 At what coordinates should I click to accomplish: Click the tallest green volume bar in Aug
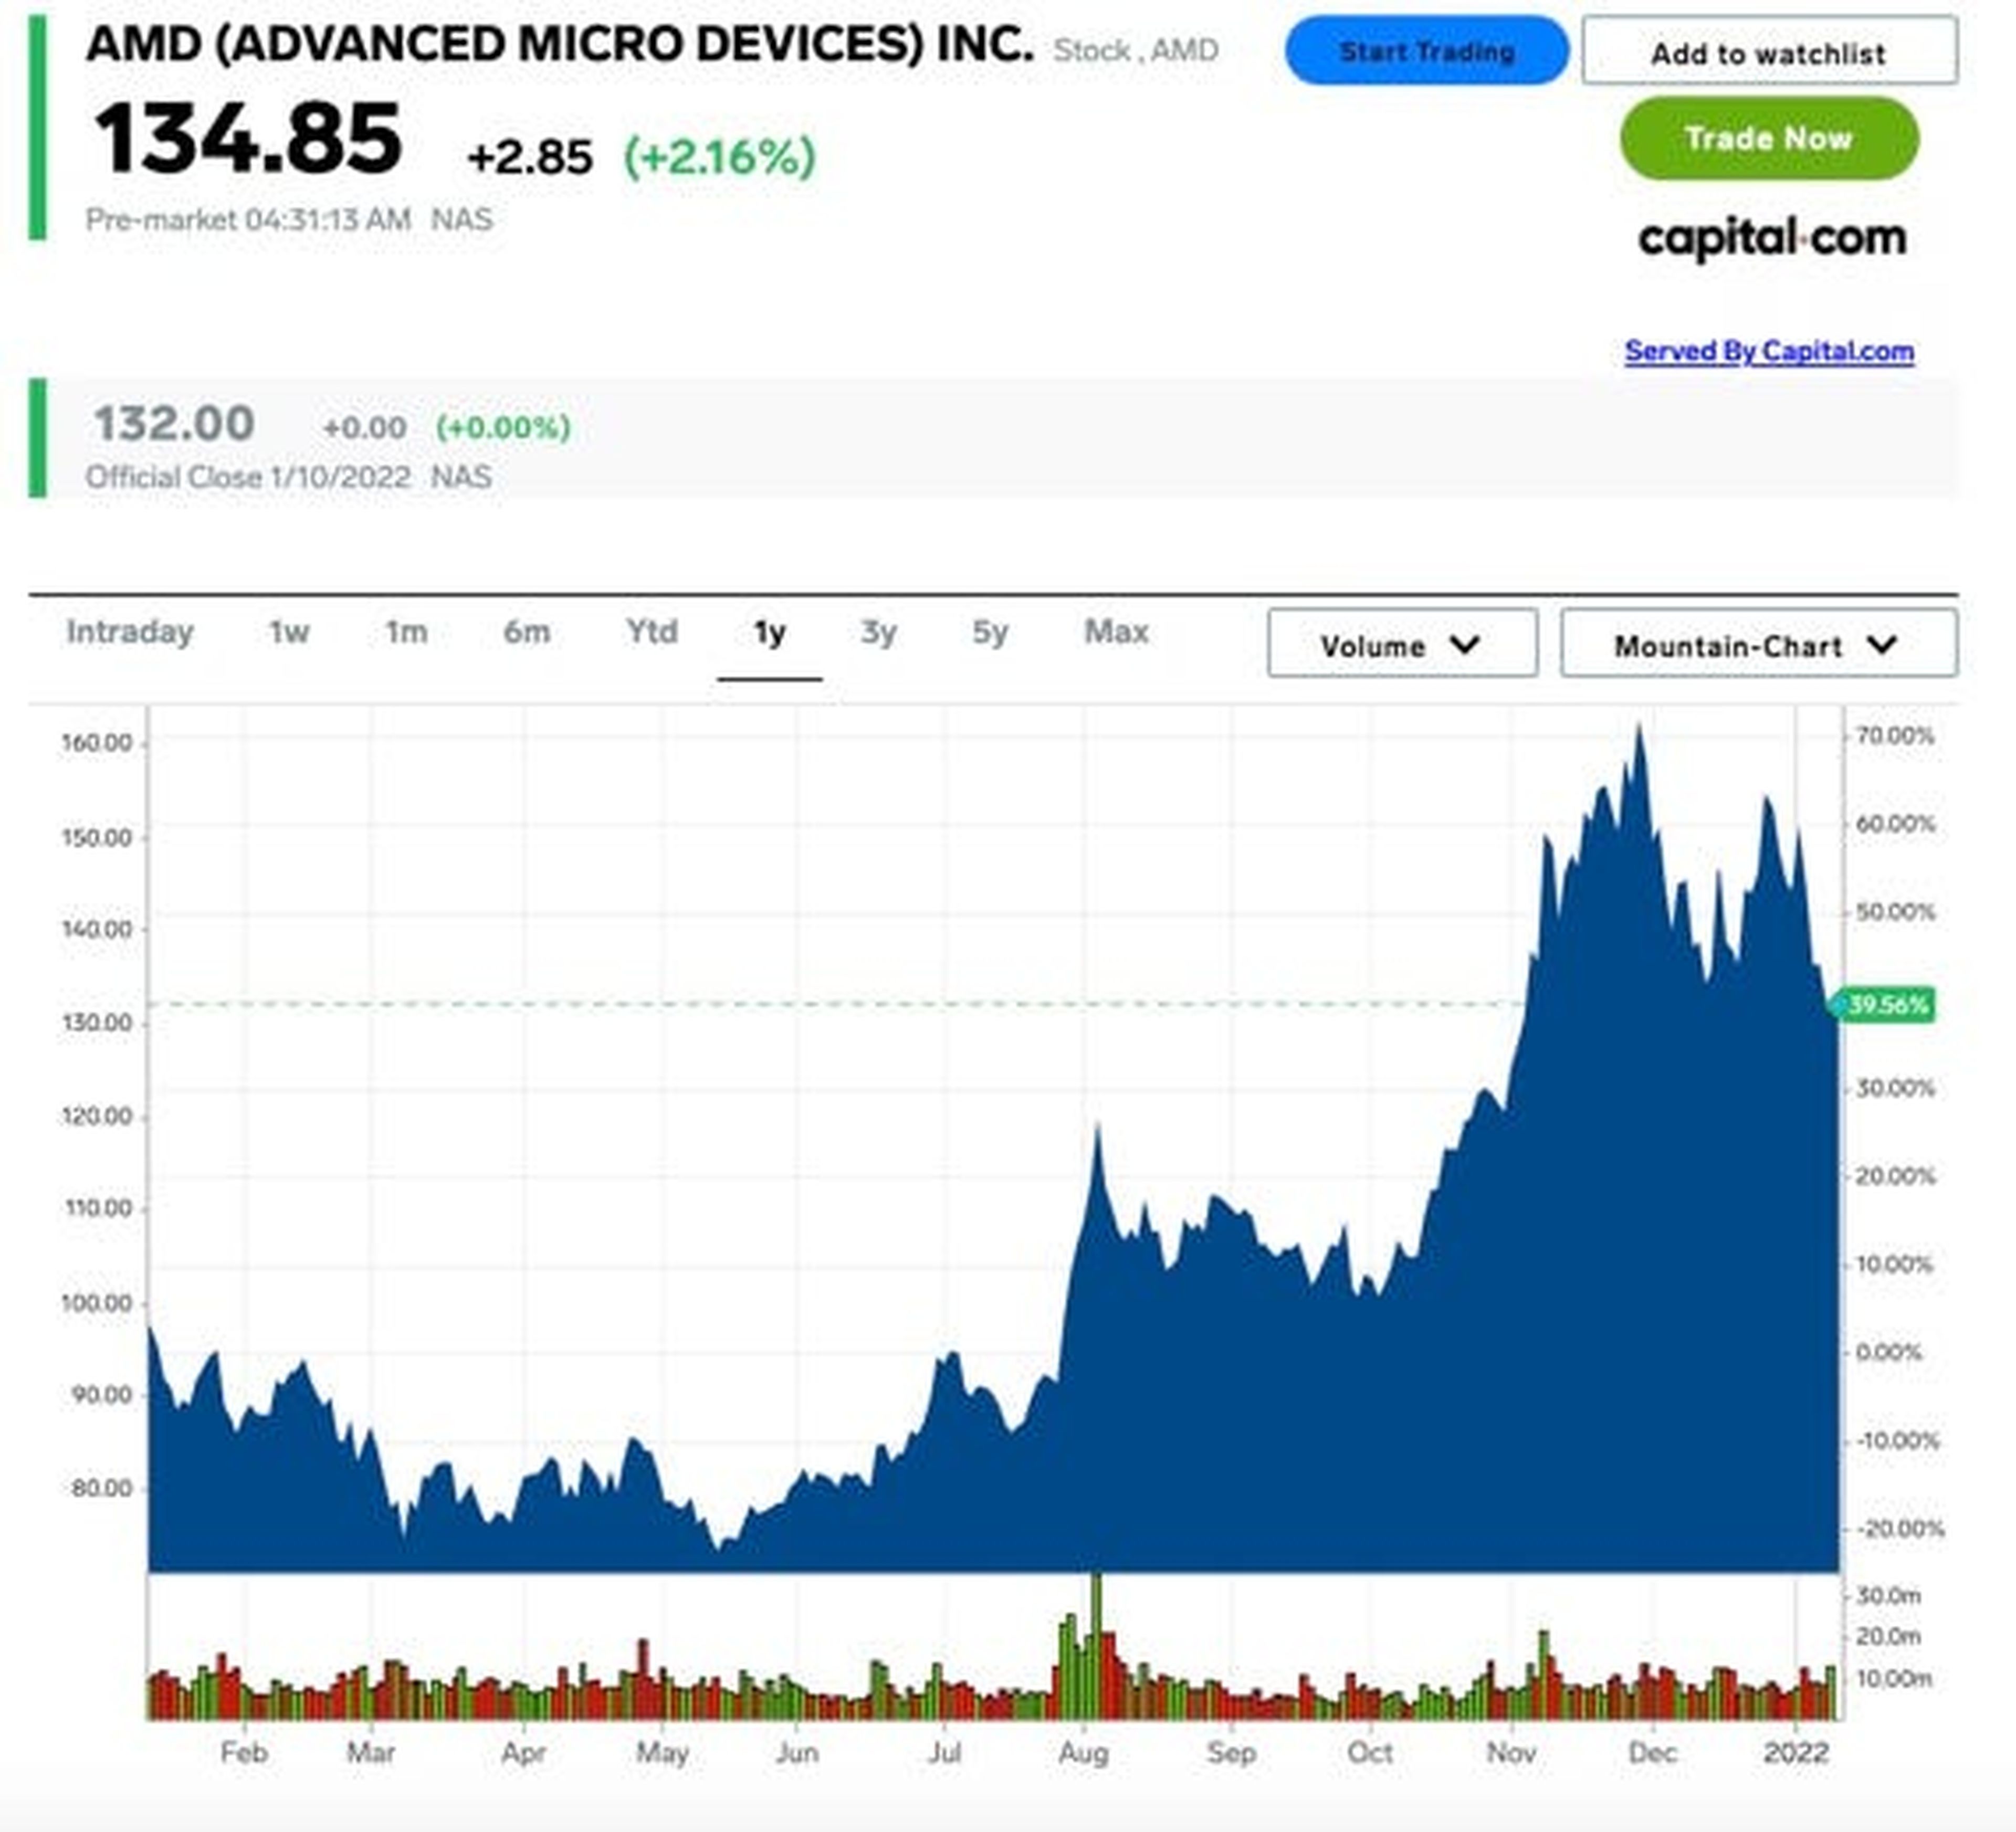(1096, 1640)
